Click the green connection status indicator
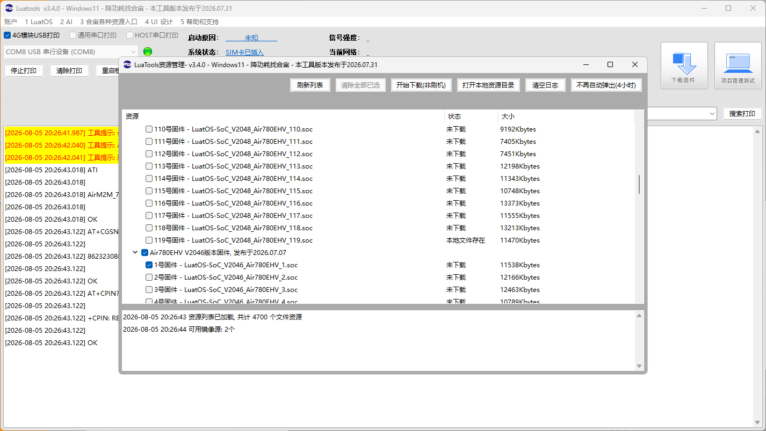Viewport: 766px width, 431px height. (x=148, y=52)
